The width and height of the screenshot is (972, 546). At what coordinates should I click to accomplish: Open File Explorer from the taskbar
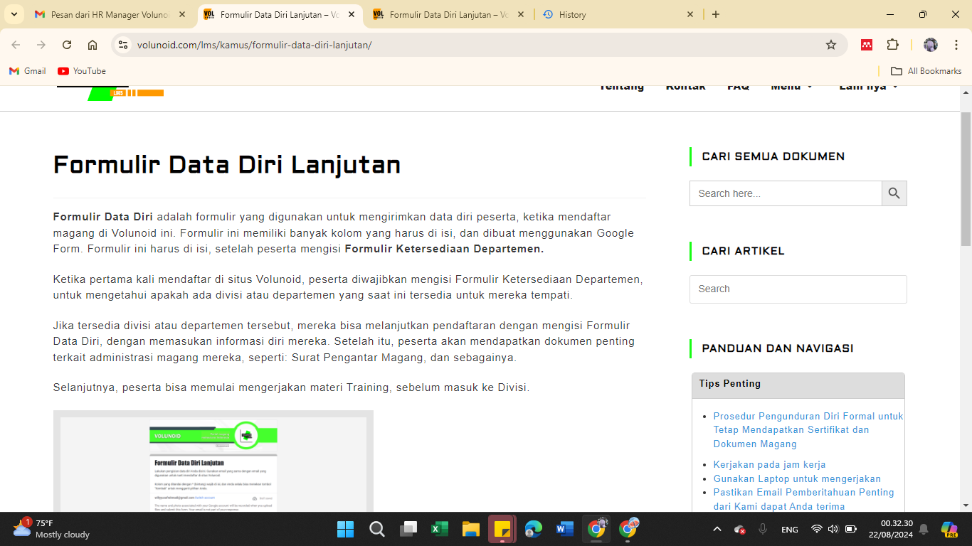(471, 529)
